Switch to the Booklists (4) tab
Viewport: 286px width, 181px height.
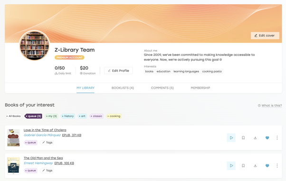123,88
